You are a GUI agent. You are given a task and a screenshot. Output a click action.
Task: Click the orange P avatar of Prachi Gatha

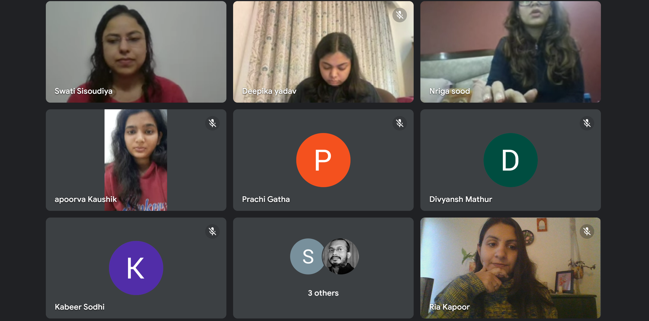point(323,160)
